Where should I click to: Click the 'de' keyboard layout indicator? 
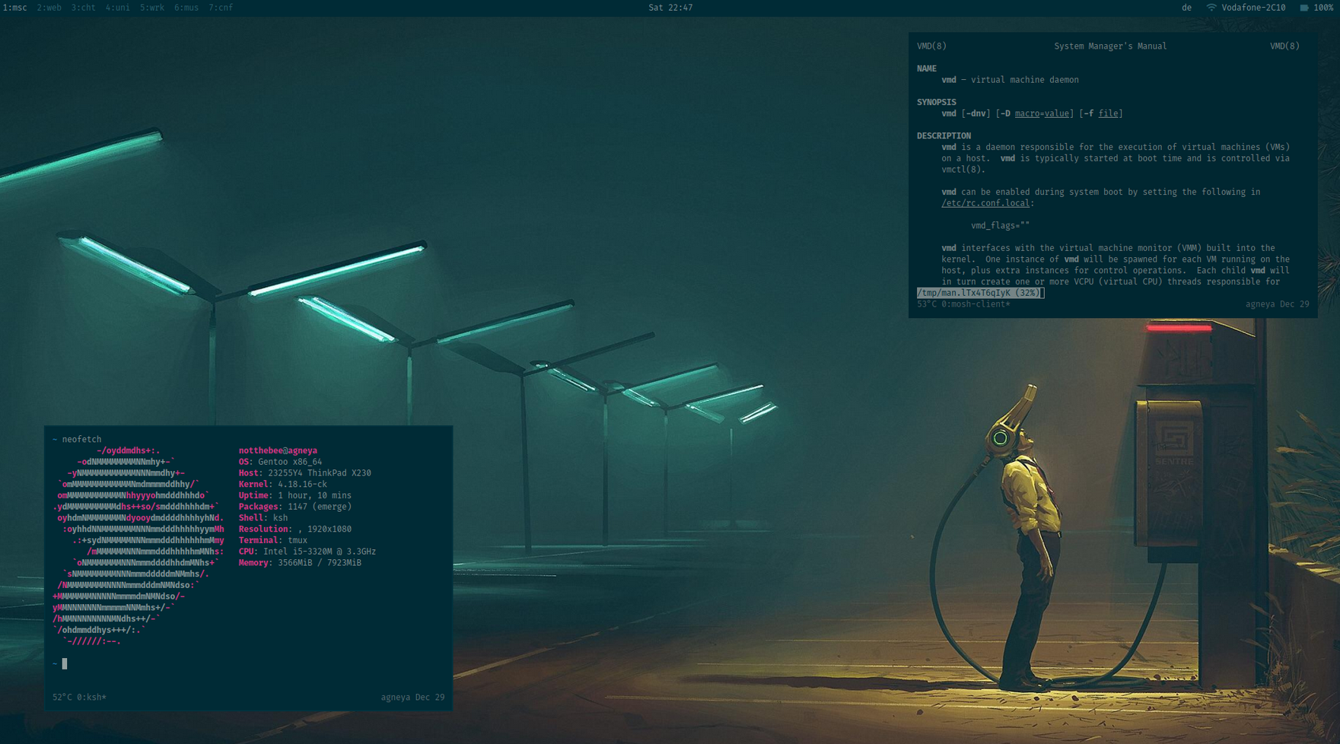click(x=1186, y=8)
